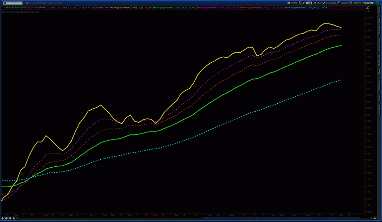Open the Big Buttons sidebar tab

[379, 60]
